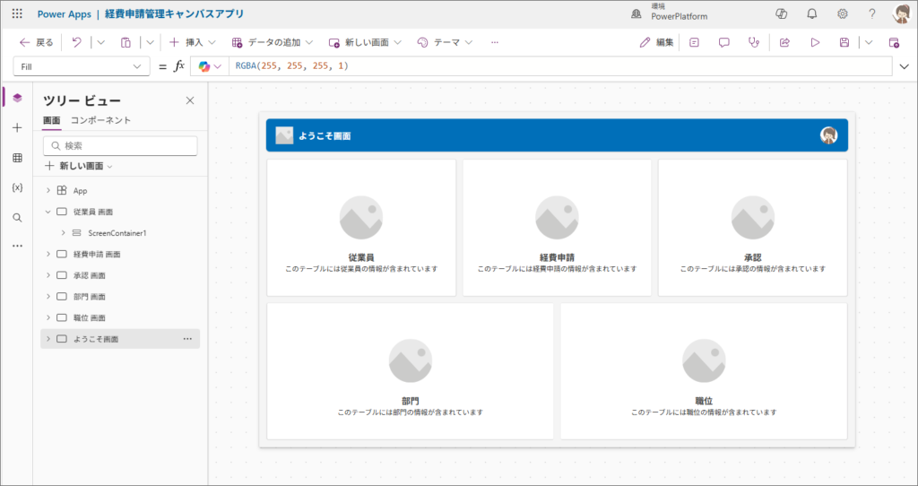
Task: Click + 新しい画面 in tree view
Action: (x=79, y=166)
